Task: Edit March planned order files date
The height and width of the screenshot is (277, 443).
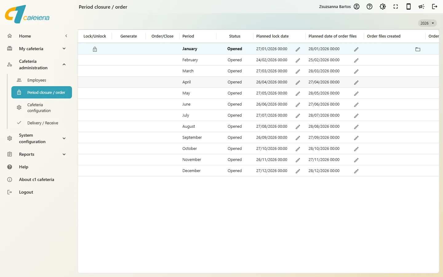Action: pyautogui.click(x=356, y=71)
